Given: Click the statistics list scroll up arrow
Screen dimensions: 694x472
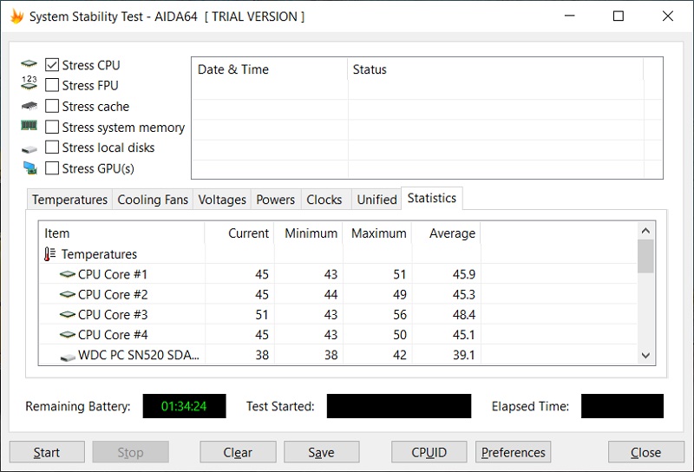Looking at the screenshot, I should click(x=645, y=231).
